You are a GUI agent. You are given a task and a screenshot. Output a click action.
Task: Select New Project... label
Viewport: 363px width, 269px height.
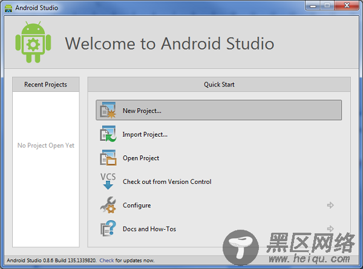(x=142, y=111)
